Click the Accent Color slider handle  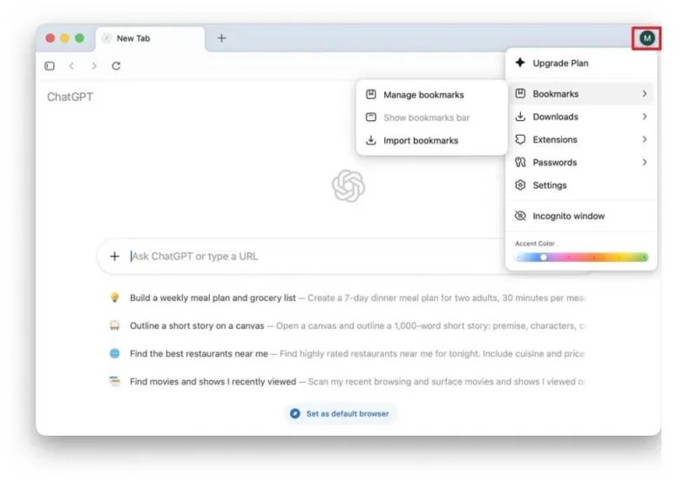543,257
